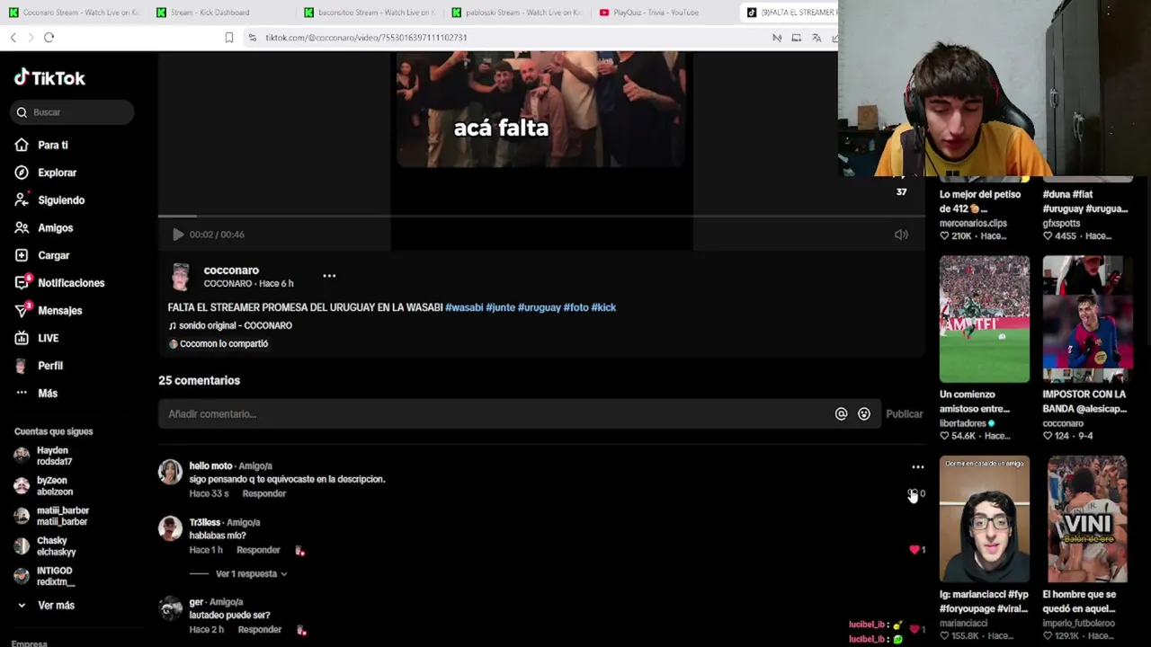Open IMPOSTOR CON LA BANDA video thumbnail
The image size is (1151, 647).
[x=1086, y=319]
